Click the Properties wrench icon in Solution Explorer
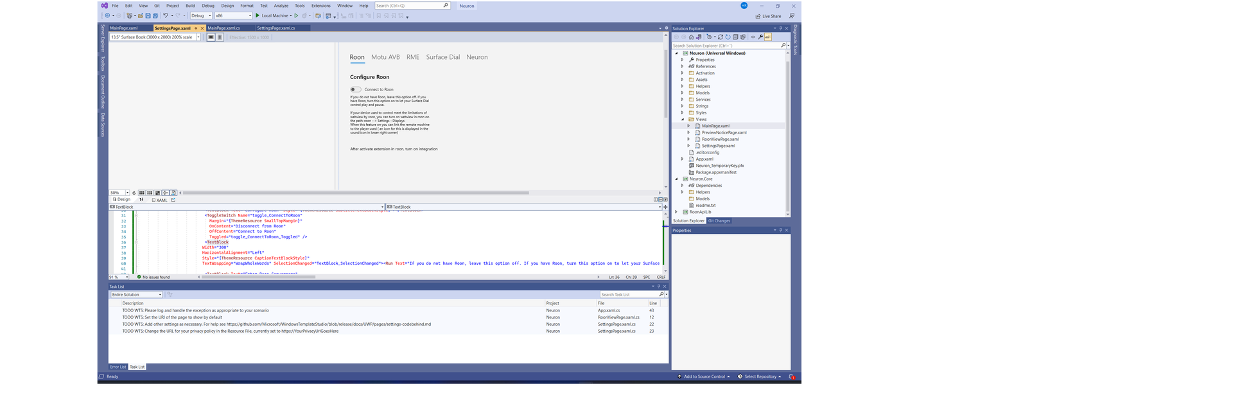 (x=760, y=37)
